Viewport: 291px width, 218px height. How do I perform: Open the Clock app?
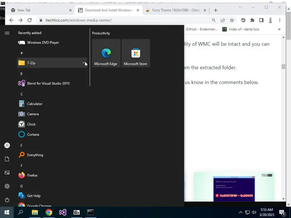[52, 124]
